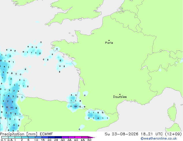Open the weatheronline.co.uk copyright link
The width and height of the screenshot is (183, 141).
pyautogui.click(x=158, y=138)
